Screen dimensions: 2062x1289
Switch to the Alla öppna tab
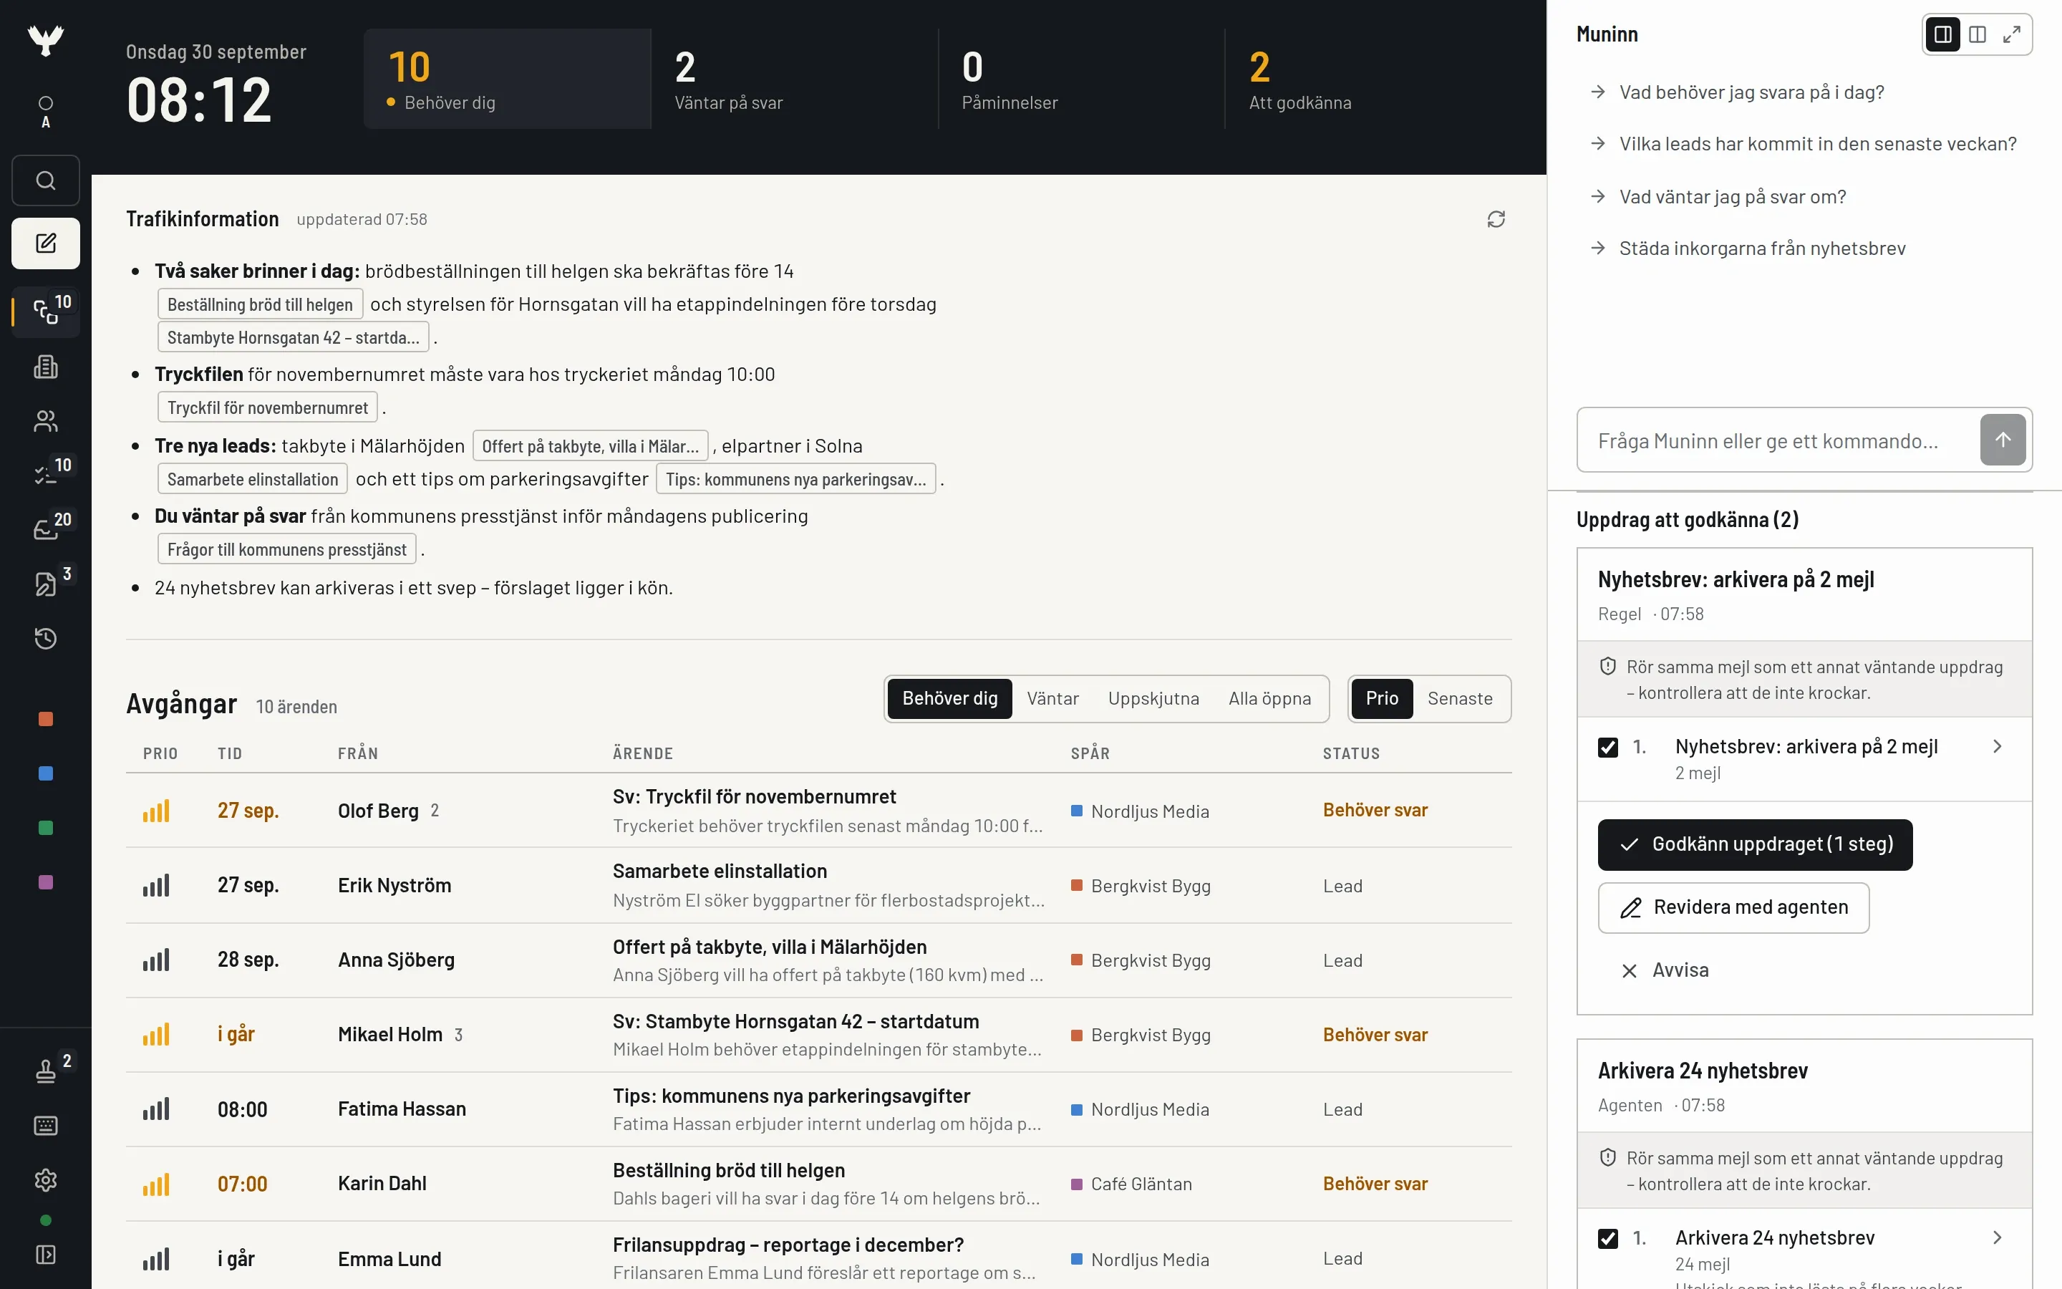pos(1269,698)
